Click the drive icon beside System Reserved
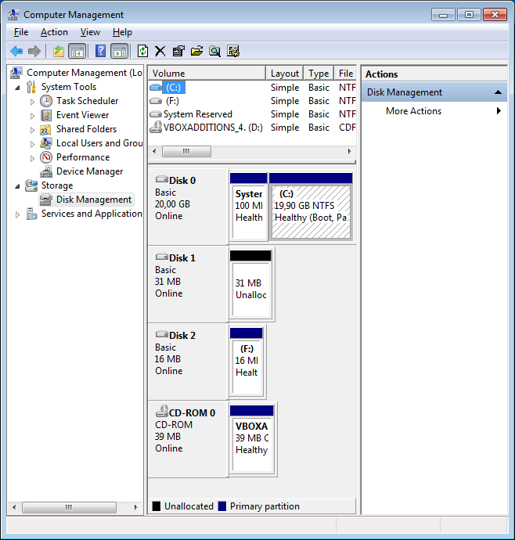 [156, 114]
